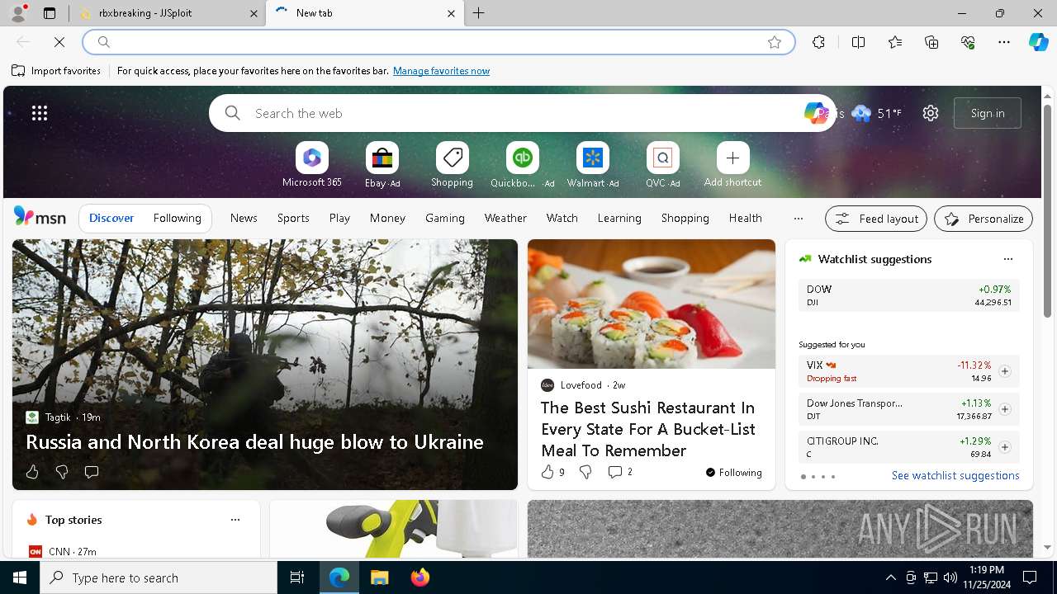
Task: Switch to the rbxbreaking - JJSploit tab
Action: coord(168,13)
